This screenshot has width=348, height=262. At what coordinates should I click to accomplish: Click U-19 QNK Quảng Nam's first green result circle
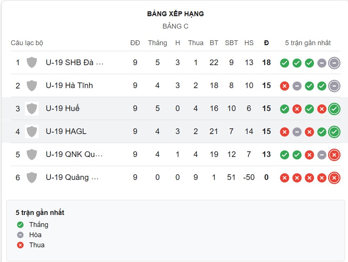click(x=285, y=154)
